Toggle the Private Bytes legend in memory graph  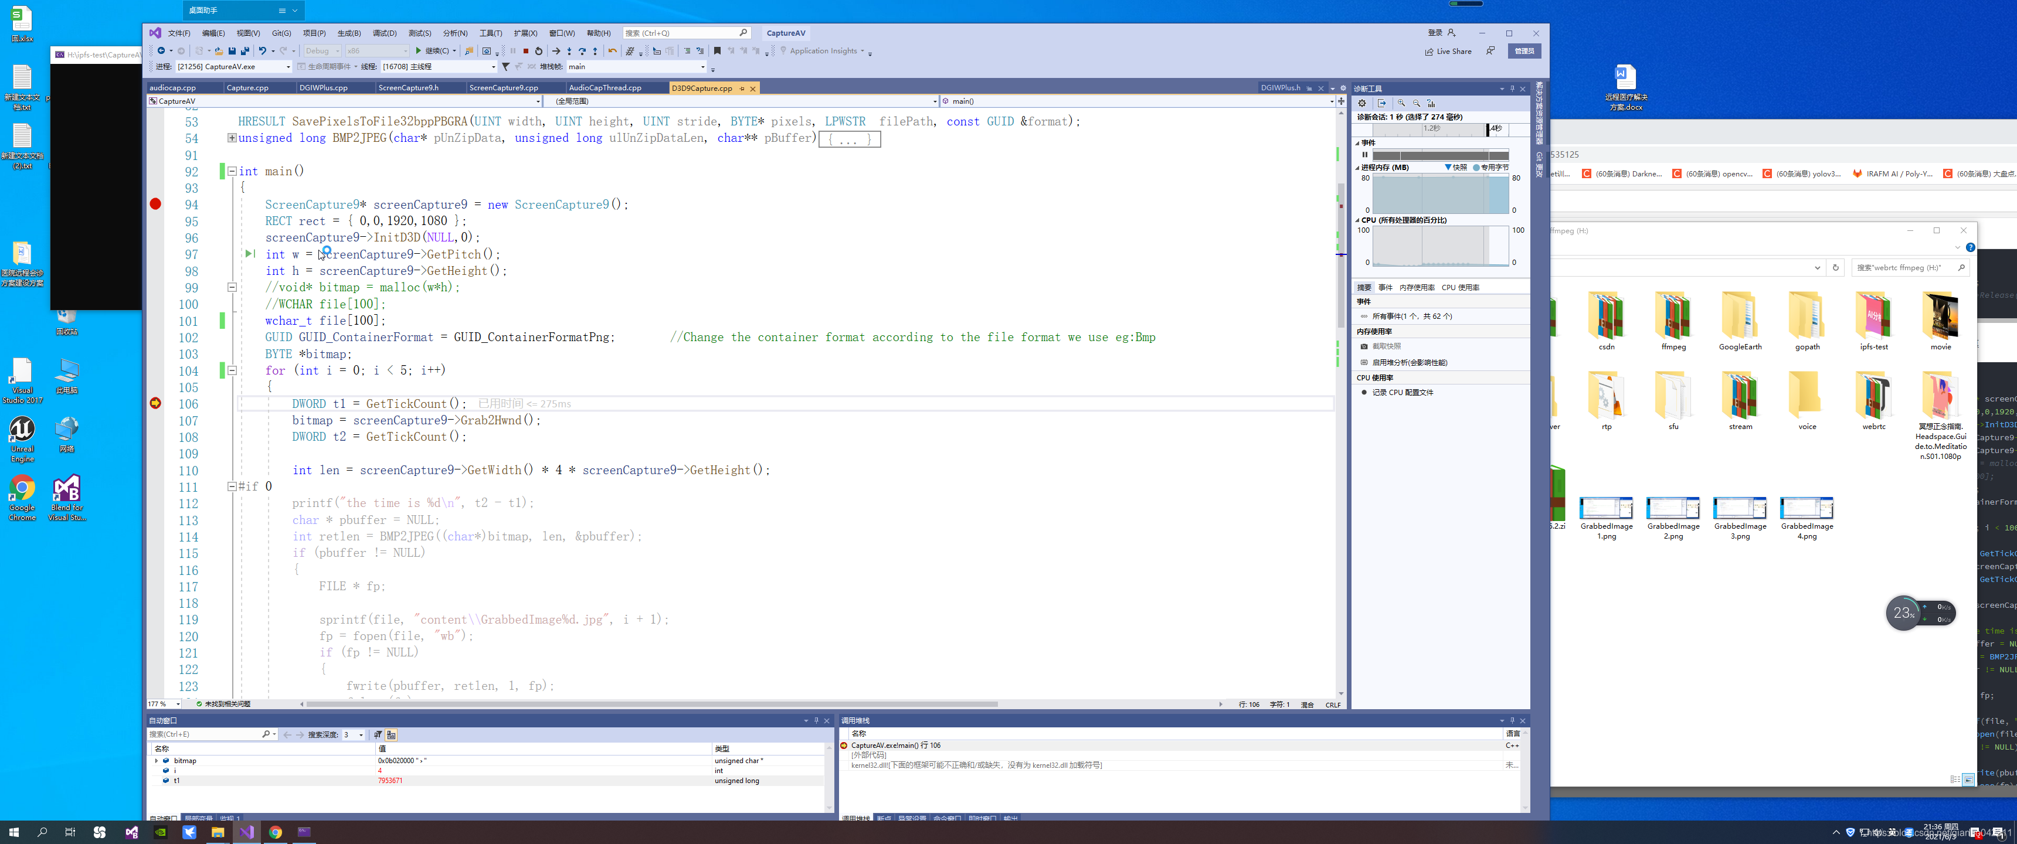pos(1491,168)
